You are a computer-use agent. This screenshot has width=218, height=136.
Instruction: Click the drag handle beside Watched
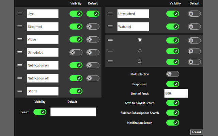tap(110, 26)
